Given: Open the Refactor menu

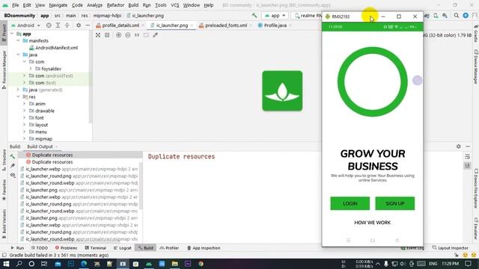Looking at the screenshot, I should (115, 5).
